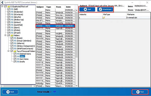The width and height of the screenshot is (151, 96).
Task: Open the Attachment view button
Action: tap(105, 9)
